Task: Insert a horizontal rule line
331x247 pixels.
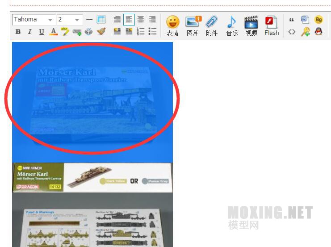Action: [x=89, y=19]
